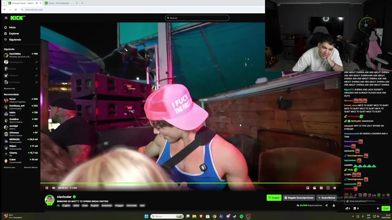Enter fullscreen on the stream player
Image resolution: width=392 pixels, height=220 pixels.
click(x=328, y=188)
